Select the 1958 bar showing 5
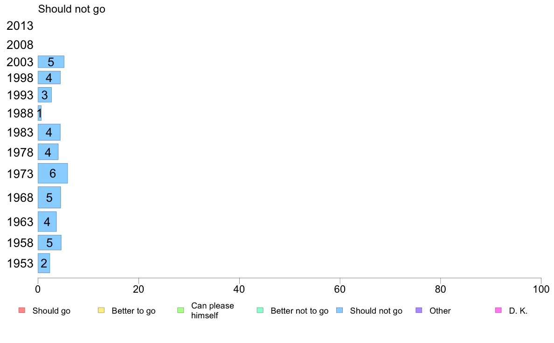 pos(49,243)
